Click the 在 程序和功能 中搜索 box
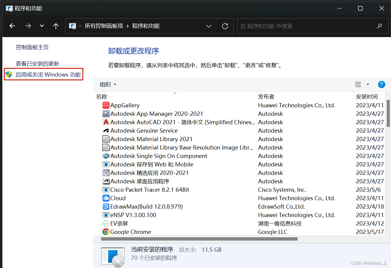The height and width of the screenshot is (268, 391). tap(313, 26)
